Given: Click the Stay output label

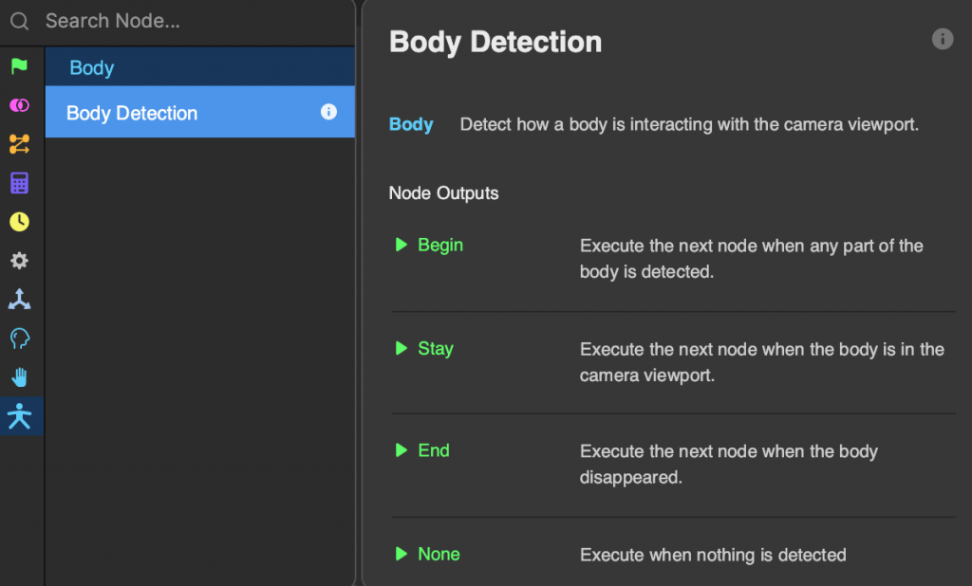Looking at the screenshot, I should tap(435, 349).
